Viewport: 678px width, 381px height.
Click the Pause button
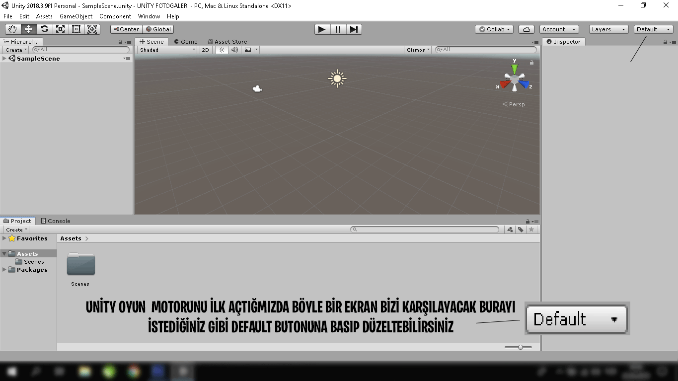(x=338, y=29)
